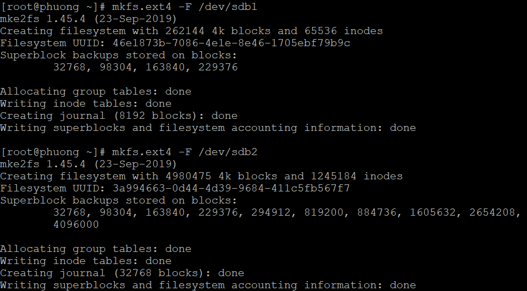This screenshot has height=291, width=527.
Task: Click superblock backup number 2654208
Action: 492,212
